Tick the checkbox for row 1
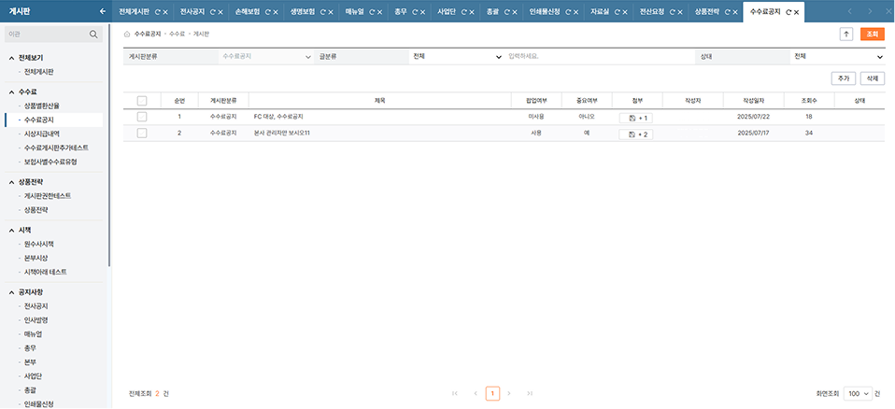The height and width of the screenshot is (409, 895). (142, 118)
